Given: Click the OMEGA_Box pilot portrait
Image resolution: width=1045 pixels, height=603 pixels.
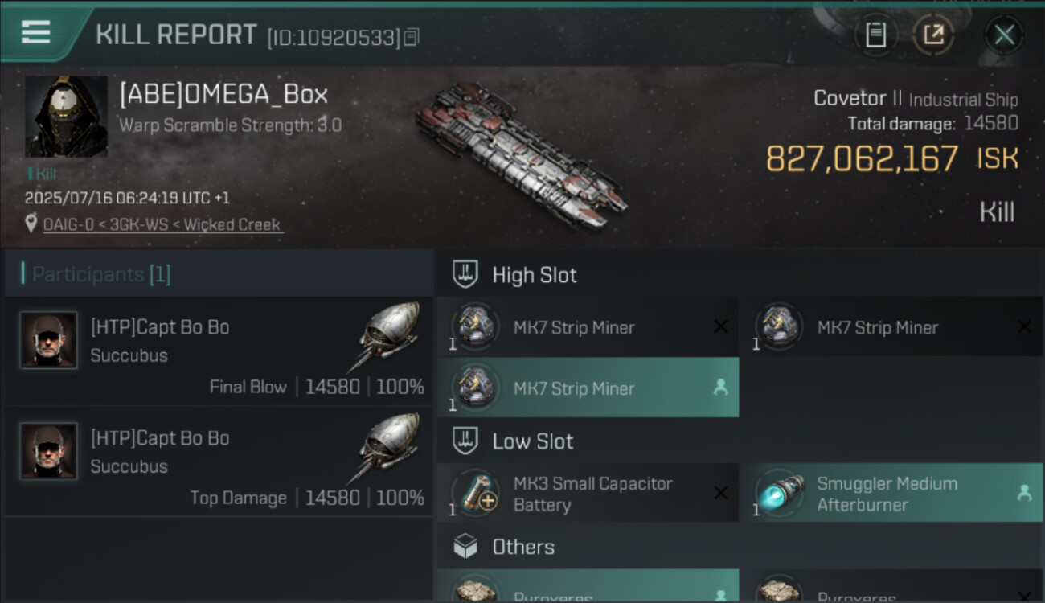Looking at the screenshot, I should [x=66, y=117].
